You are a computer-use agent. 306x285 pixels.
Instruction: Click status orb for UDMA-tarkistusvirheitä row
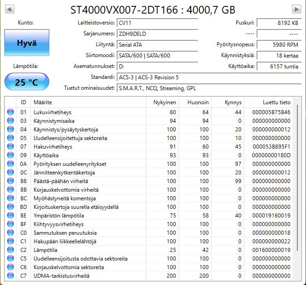click(x=10, y=275)
